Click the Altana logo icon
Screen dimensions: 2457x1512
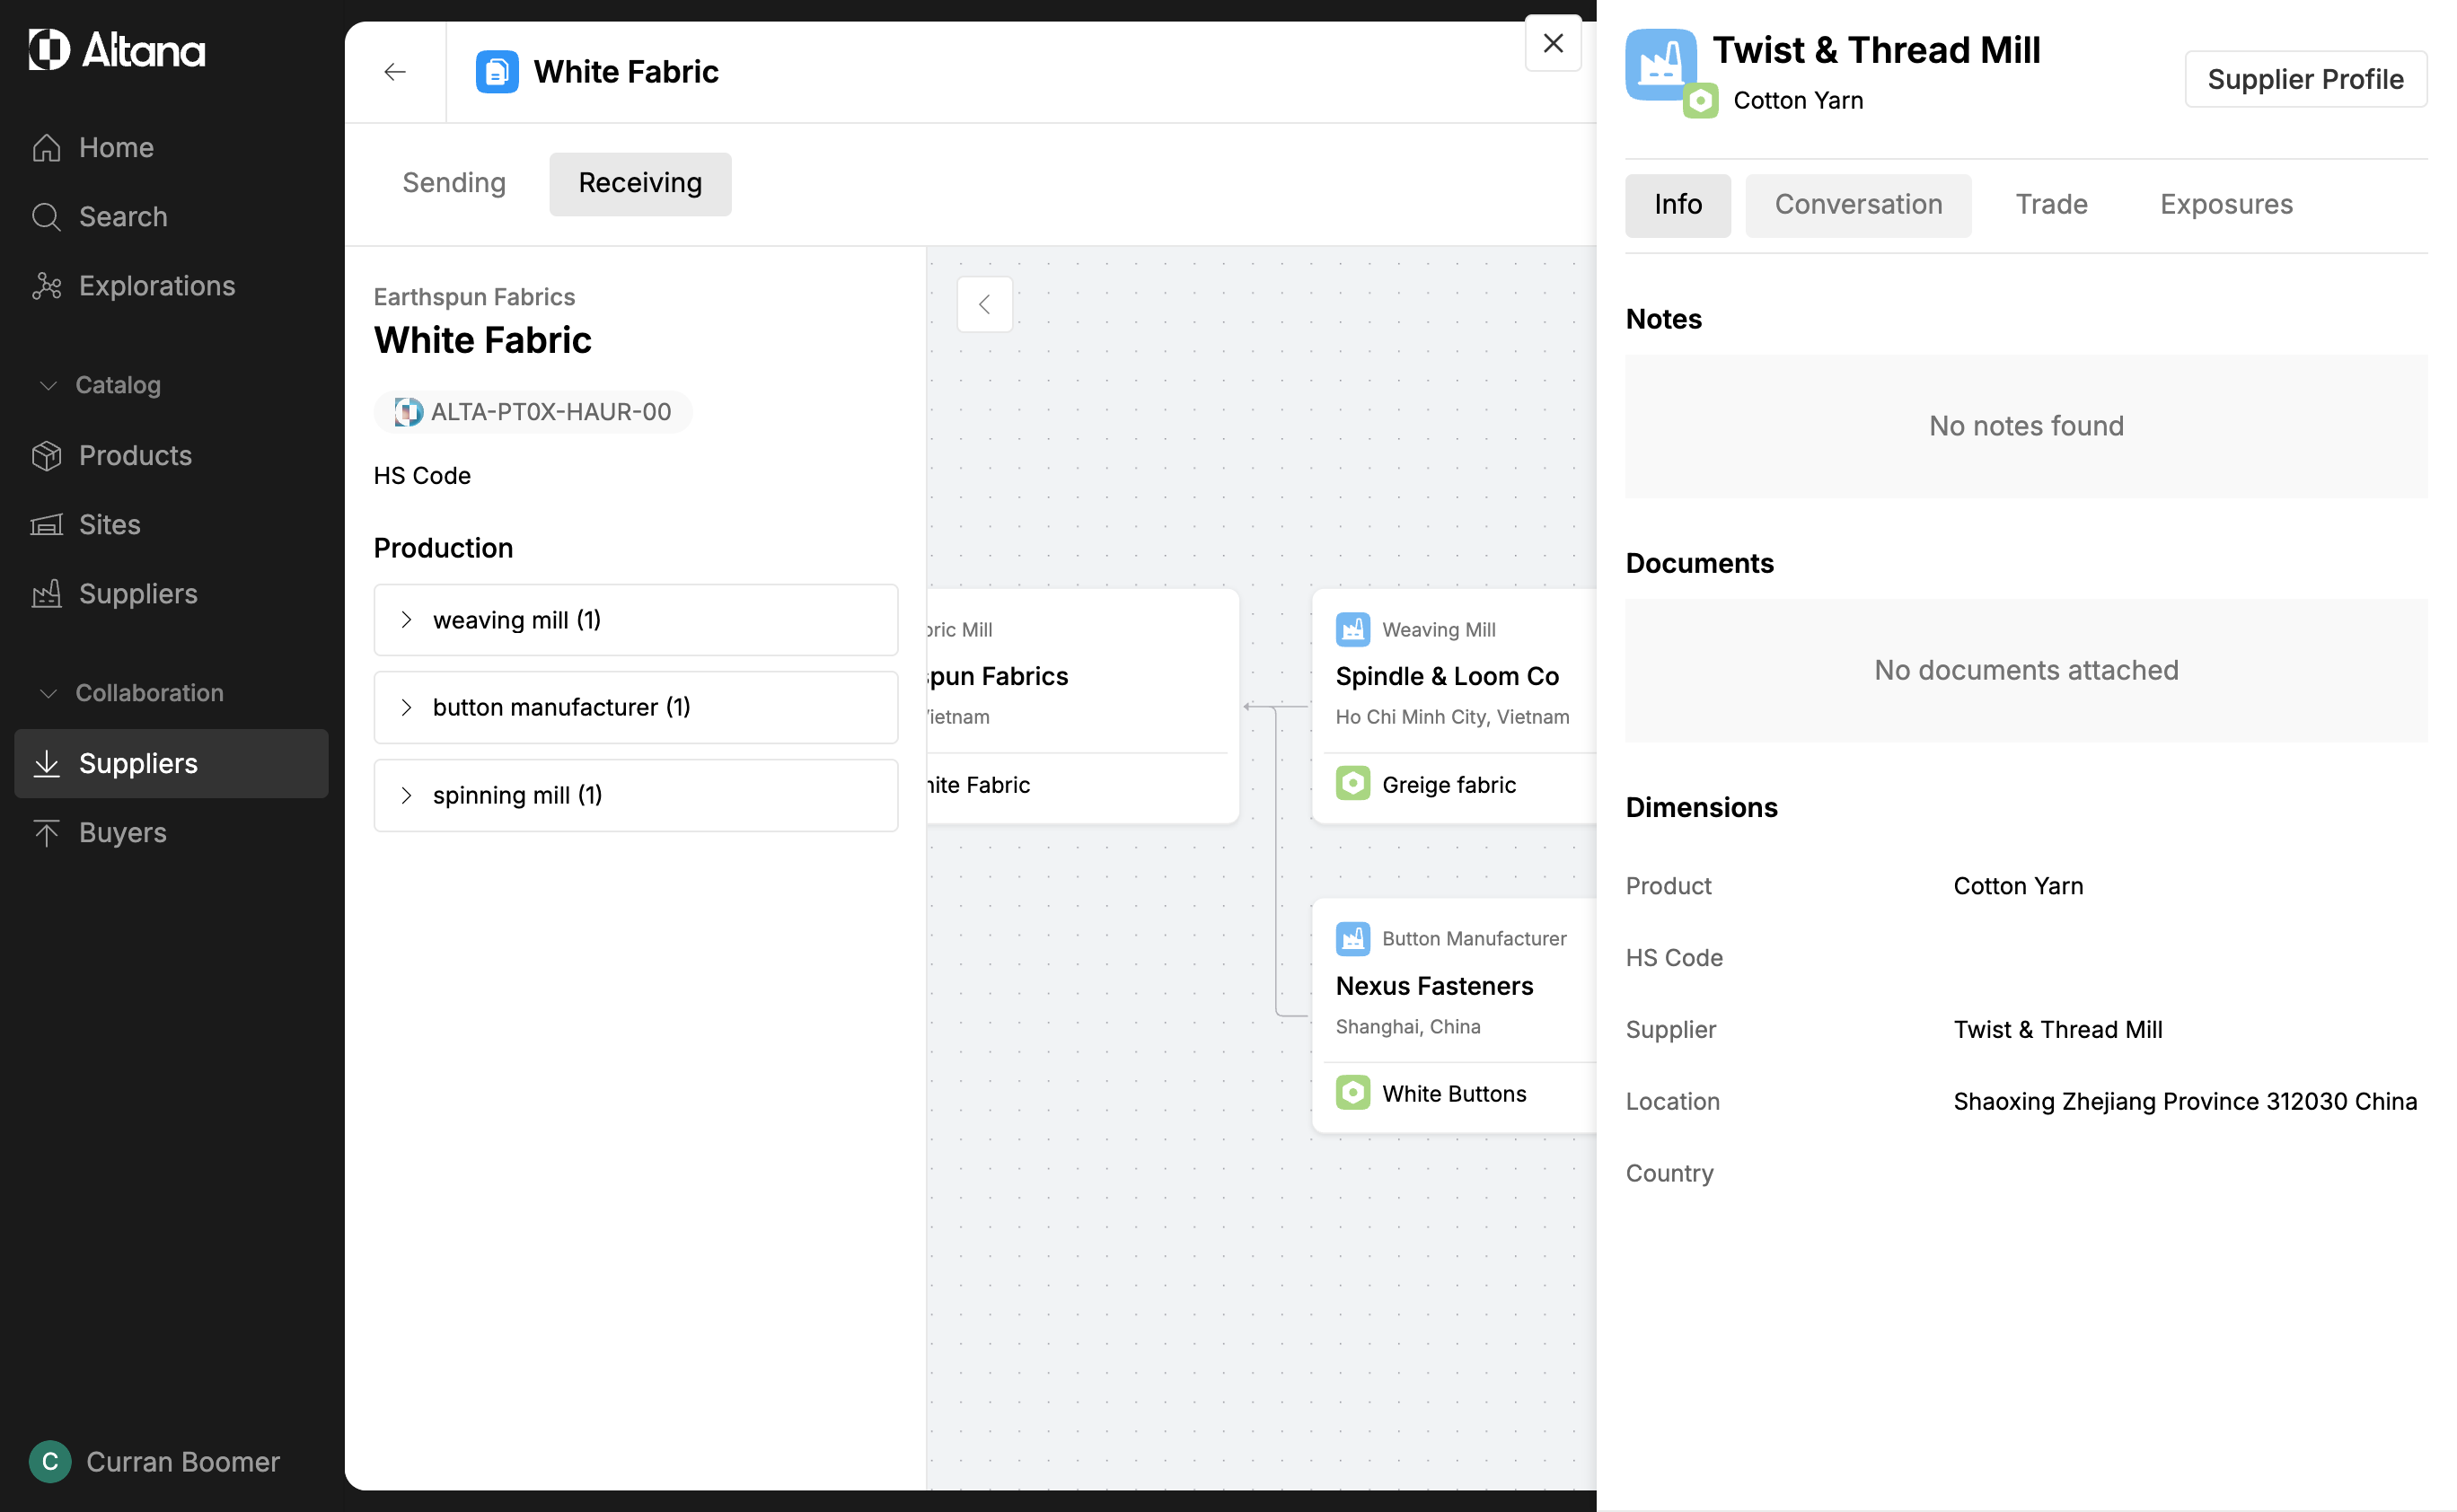point(49,50)
